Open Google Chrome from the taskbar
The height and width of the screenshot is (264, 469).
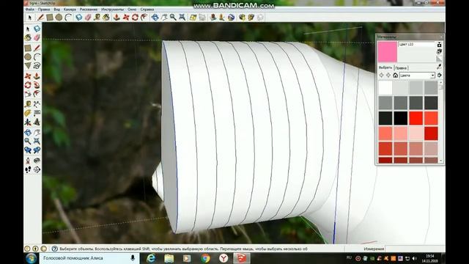205,258
